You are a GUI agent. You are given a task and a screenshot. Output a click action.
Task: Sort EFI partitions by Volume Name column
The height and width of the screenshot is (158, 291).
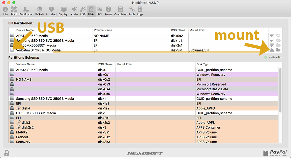pos(131,30)
